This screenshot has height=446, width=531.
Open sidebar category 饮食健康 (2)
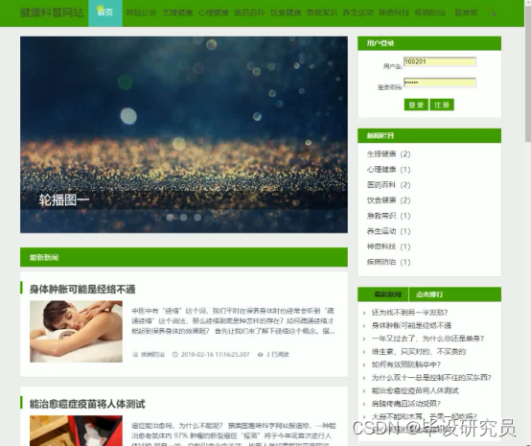388,200
